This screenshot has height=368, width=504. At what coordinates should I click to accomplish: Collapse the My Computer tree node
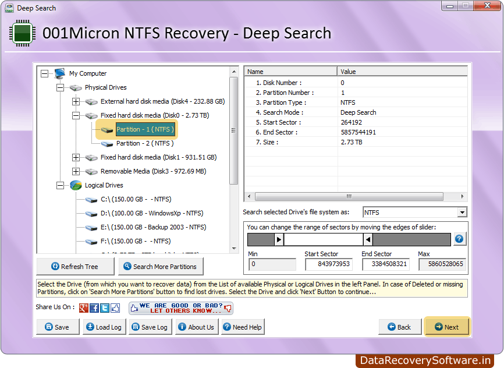[44, 74]
